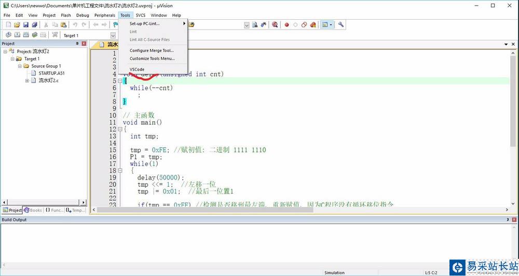The height and width of the screenshot is (276, 519).
Task: Navigate forwards with the right arrow icon
Action: [104, 25]
